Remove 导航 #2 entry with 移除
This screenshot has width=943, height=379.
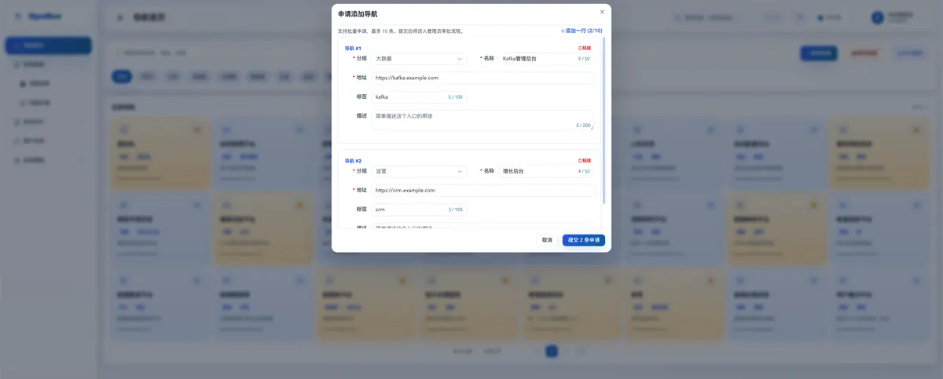coord(584,160)
